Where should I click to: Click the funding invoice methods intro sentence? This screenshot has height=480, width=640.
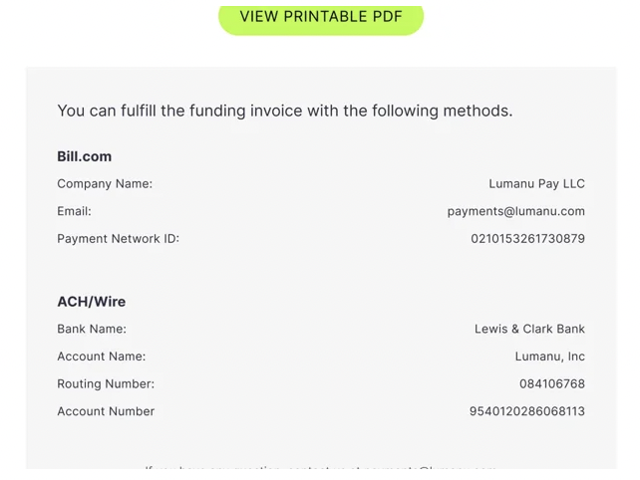[x=284, y=111]
